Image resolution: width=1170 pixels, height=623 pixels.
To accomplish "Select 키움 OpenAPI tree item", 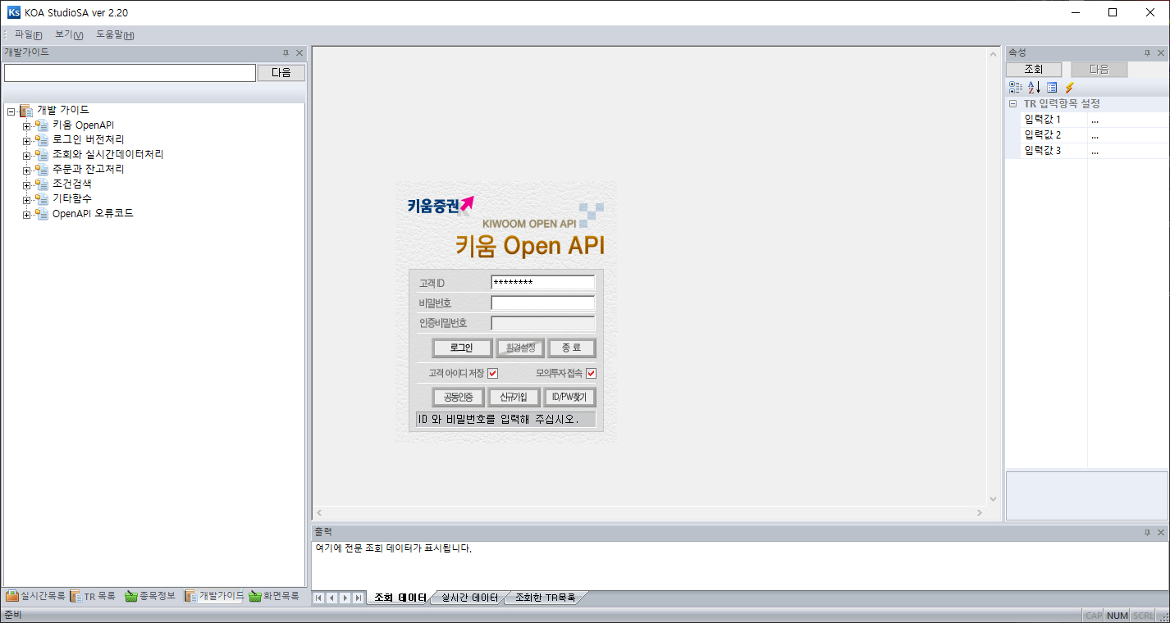I will point(83,125).
